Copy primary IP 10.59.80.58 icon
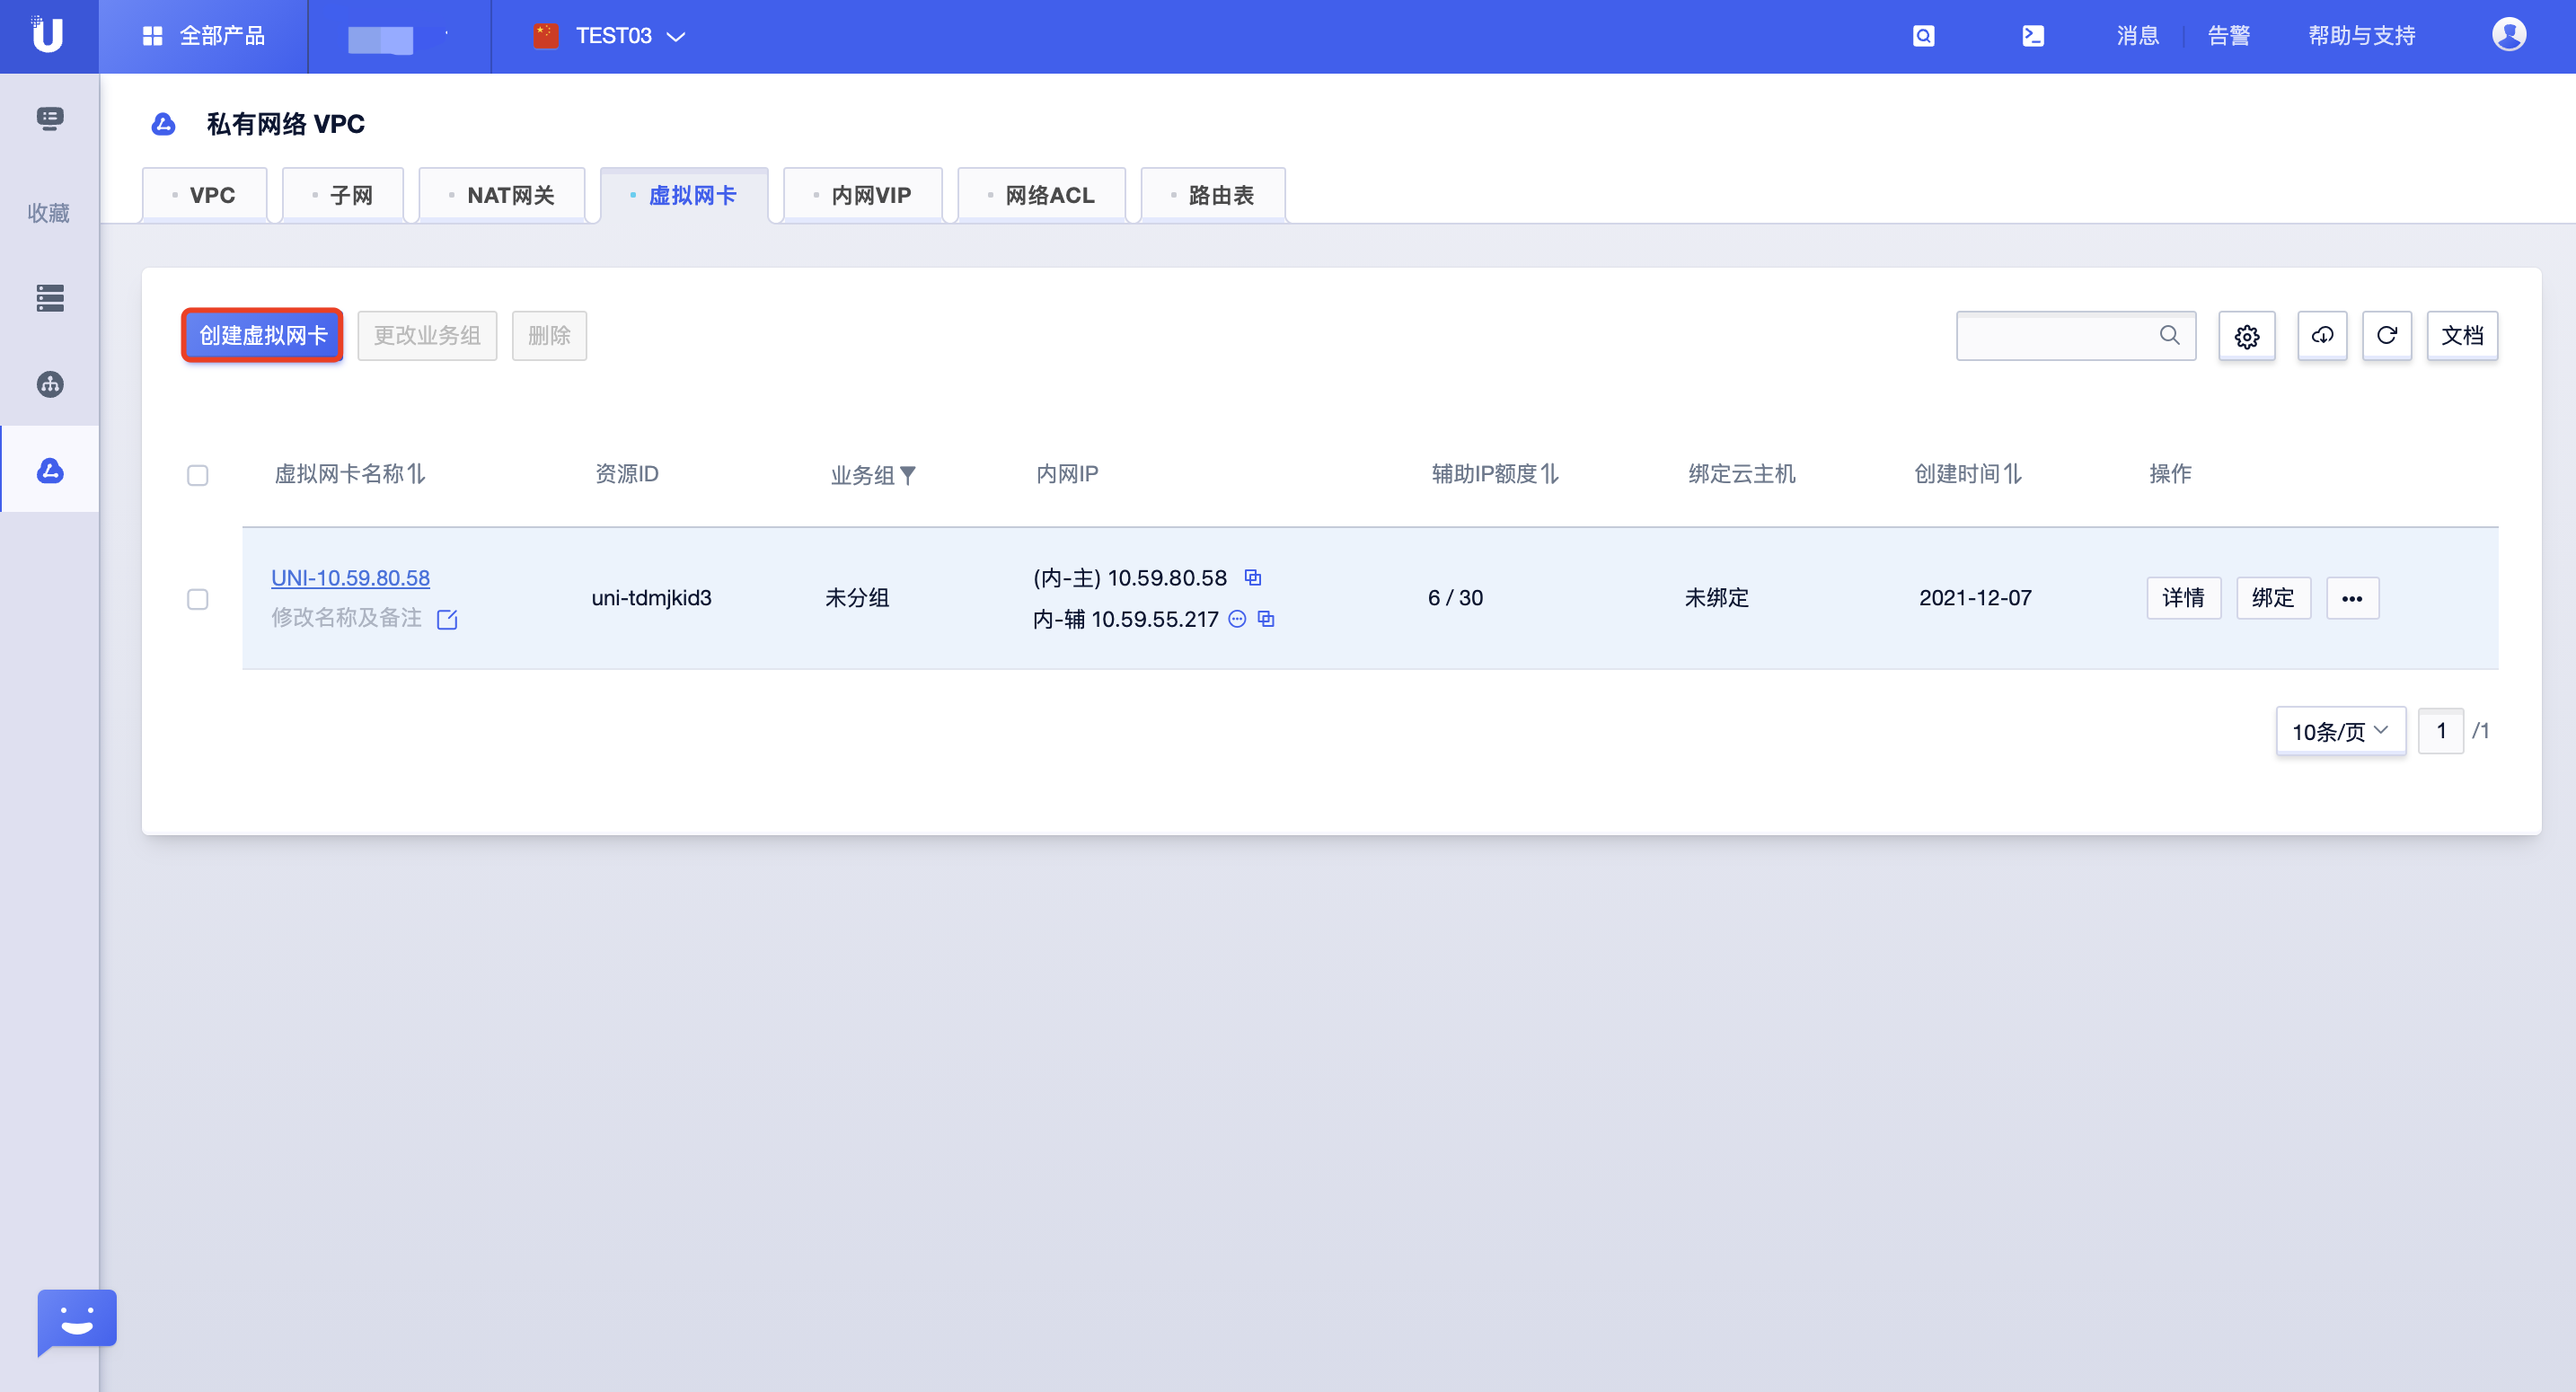2576x1392 pixels. (1252, 577)
